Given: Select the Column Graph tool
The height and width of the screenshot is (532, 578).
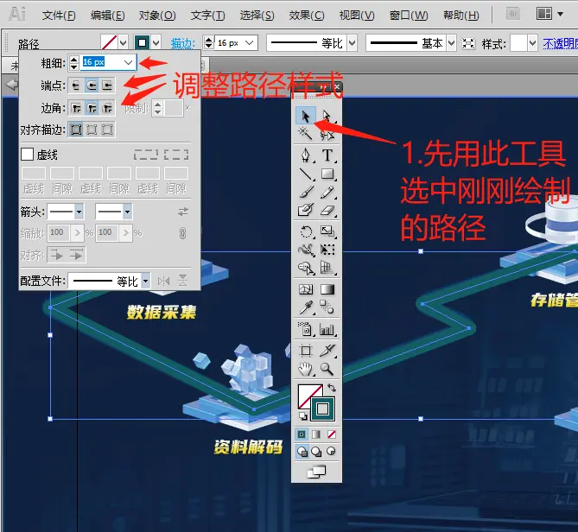Looking at the screenshot, I should tap(327, 329).
